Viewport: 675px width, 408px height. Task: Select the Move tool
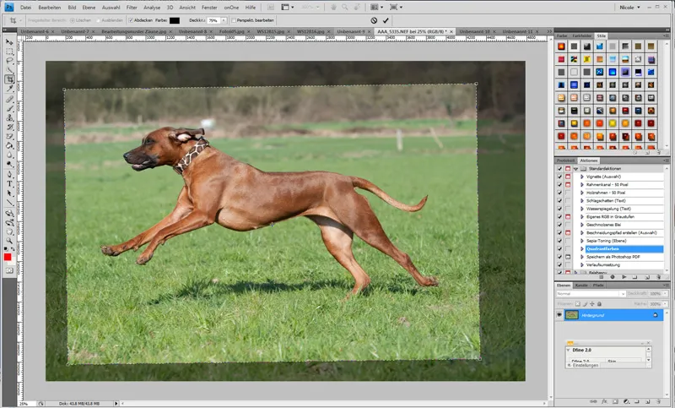click(x=9, y=42)
